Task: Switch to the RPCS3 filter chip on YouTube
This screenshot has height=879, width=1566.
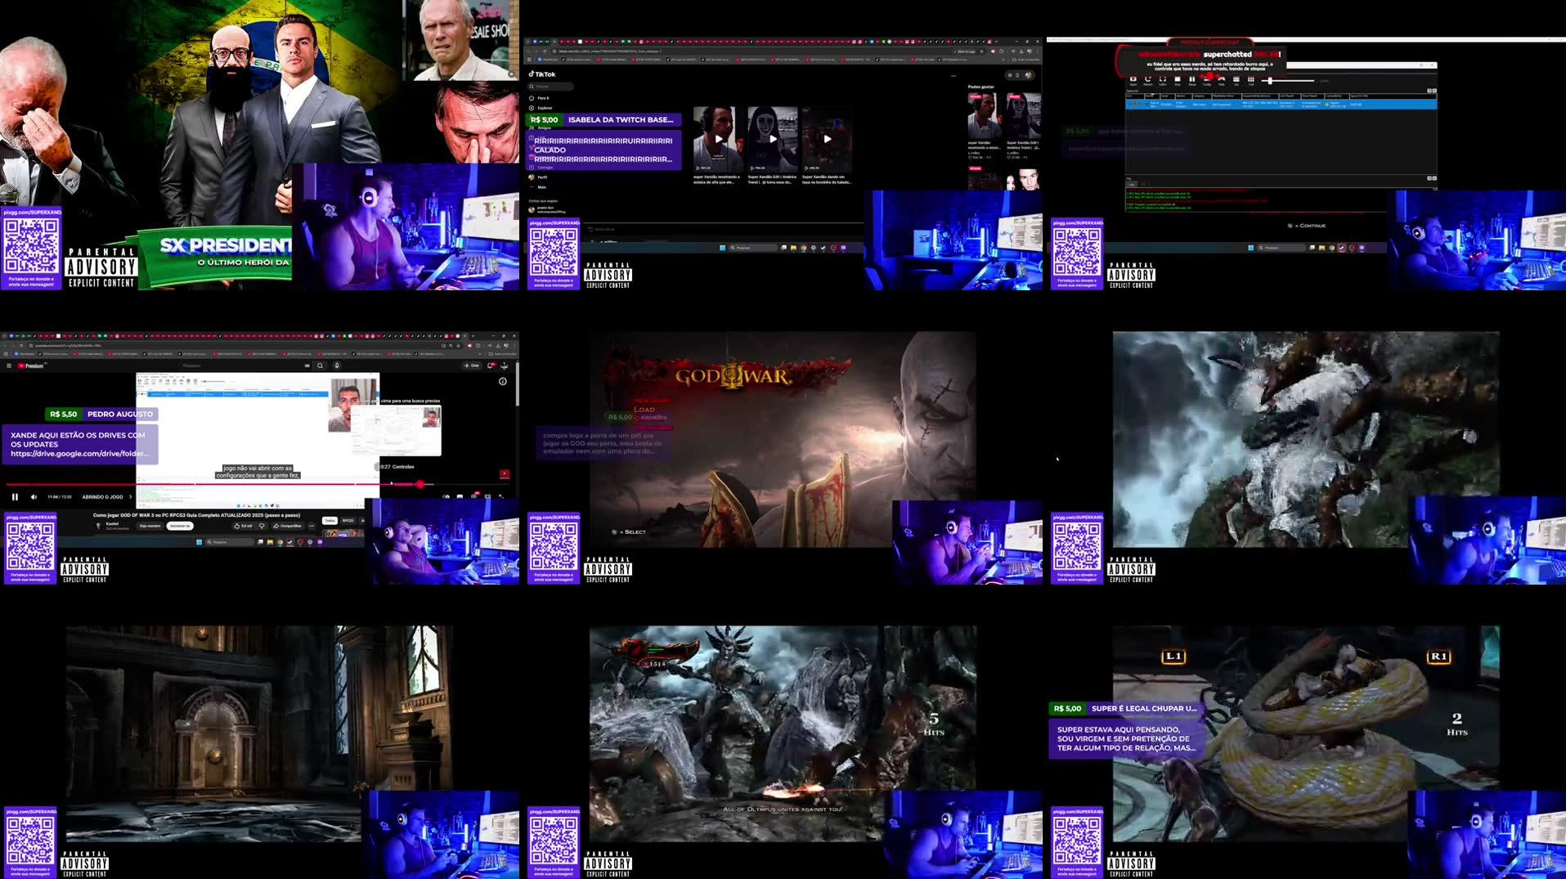Action: click(x=347, y=521)
